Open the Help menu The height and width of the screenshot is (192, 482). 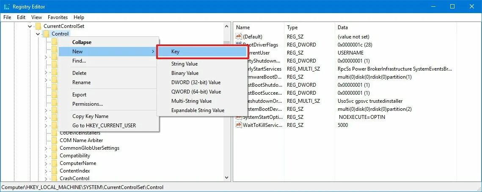coord(79,17)
